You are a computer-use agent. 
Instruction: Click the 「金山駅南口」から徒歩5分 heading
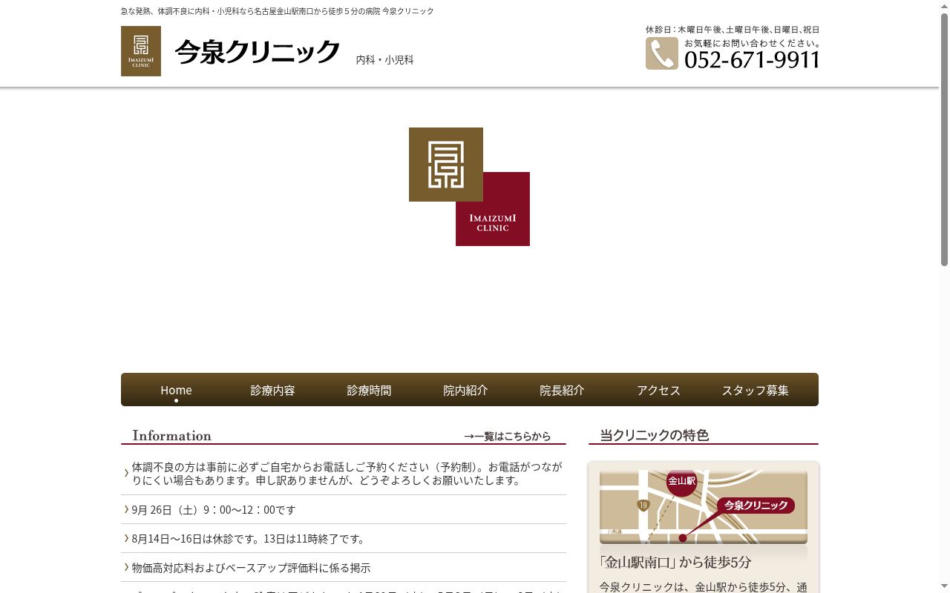coord(675,562)
